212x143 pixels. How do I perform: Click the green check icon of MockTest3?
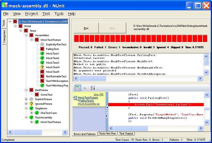(x=42, y=63)
